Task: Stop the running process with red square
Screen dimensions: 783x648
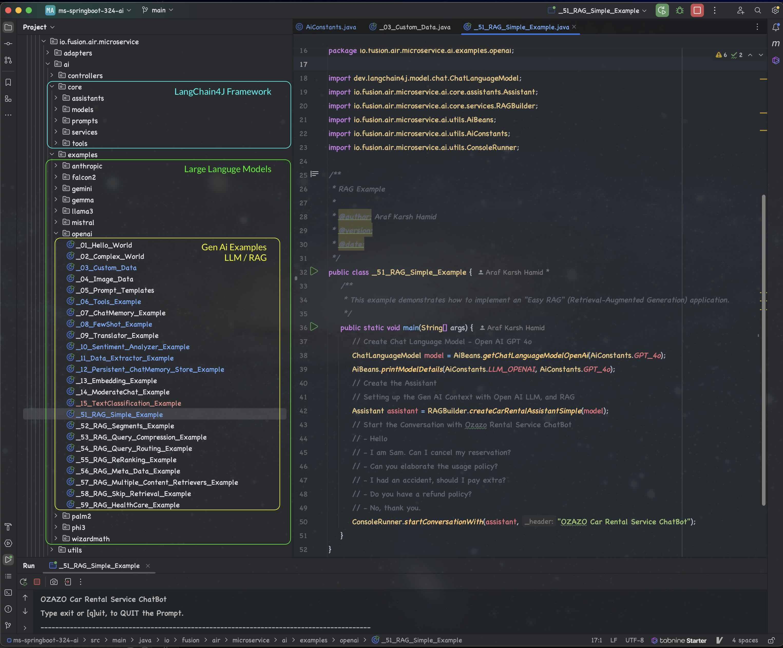Action: click(x=697, y=11)
